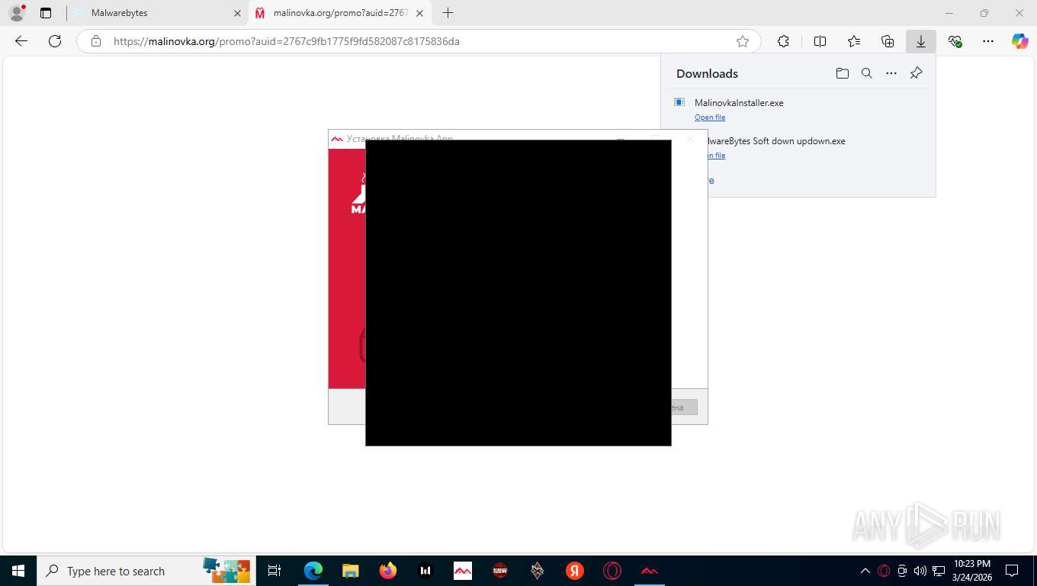1037x586 pixels.
Task: Close the Malwarebytes tab
Action: [237, 13]
